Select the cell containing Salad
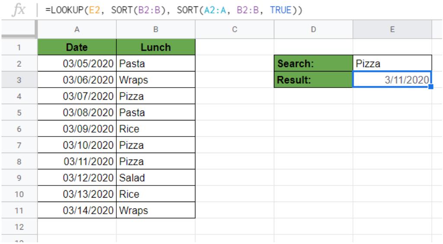This screenshot has width=443, height=244. (156, 178)
